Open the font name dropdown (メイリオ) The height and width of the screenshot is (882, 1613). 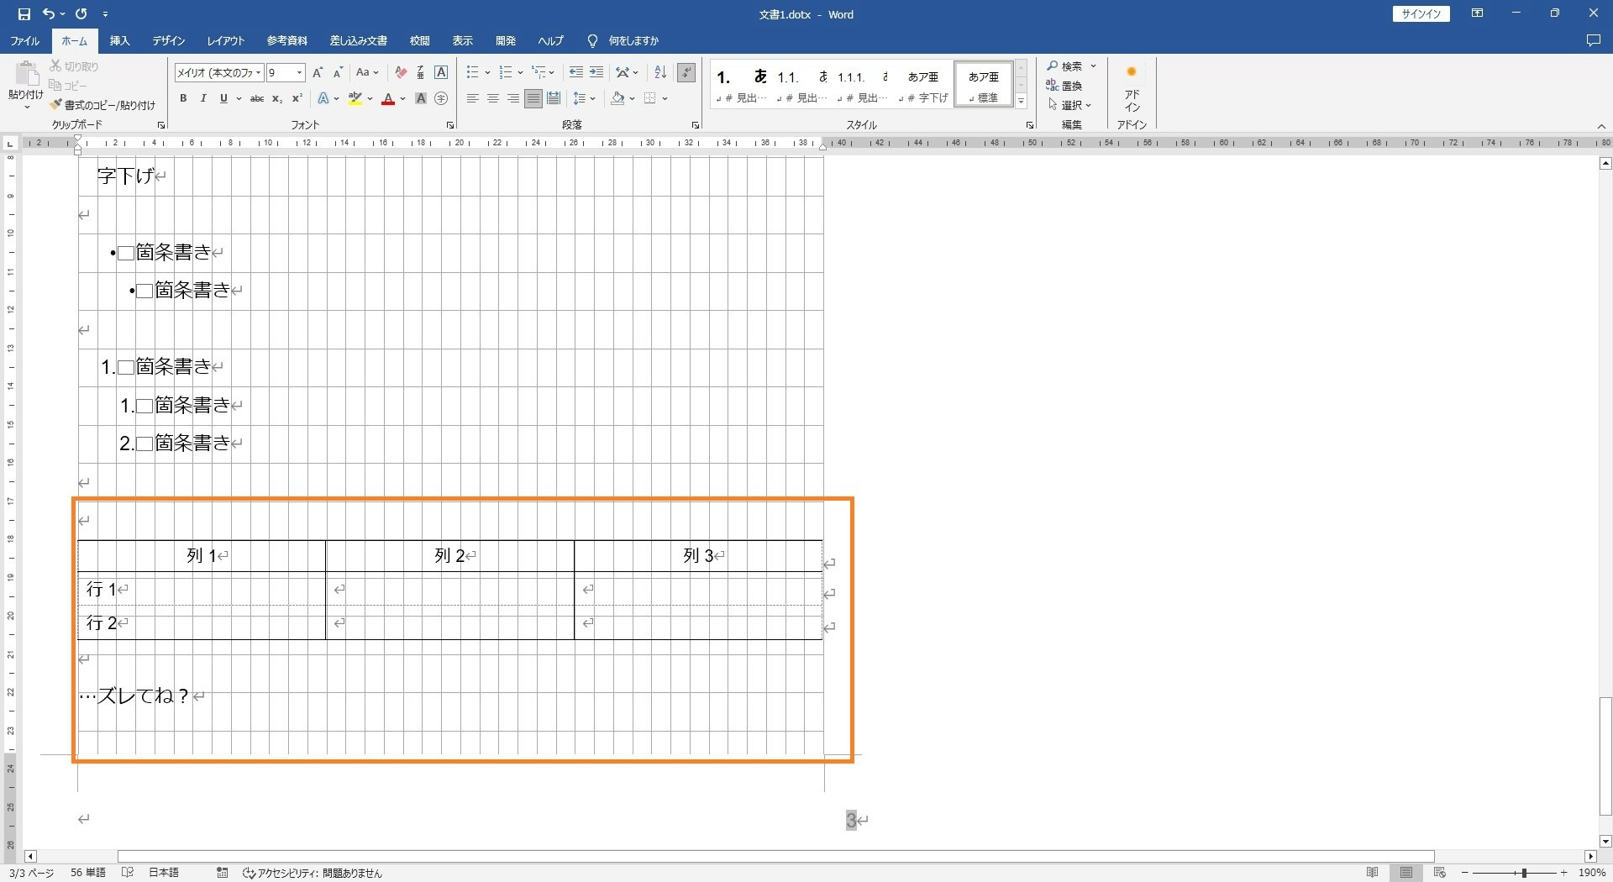259,72
